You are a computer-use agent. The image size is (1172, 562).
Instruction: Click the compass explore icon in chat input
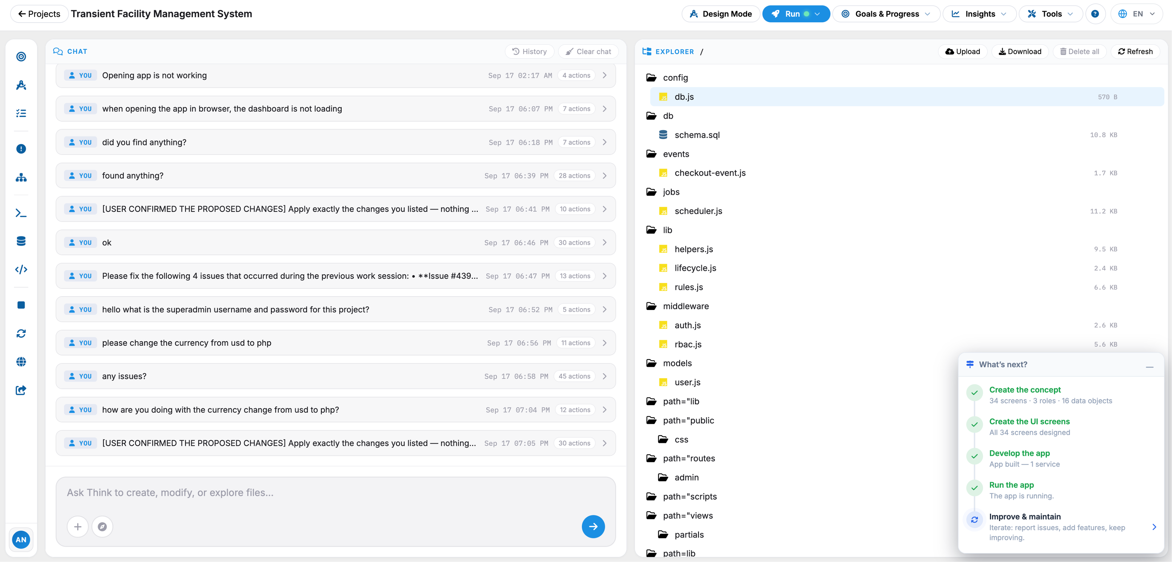pos(102,527)
